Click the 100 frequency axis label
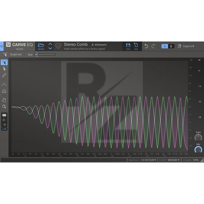Image resolution: width=204 pixels, height=204 pixels. click(53, 154)
